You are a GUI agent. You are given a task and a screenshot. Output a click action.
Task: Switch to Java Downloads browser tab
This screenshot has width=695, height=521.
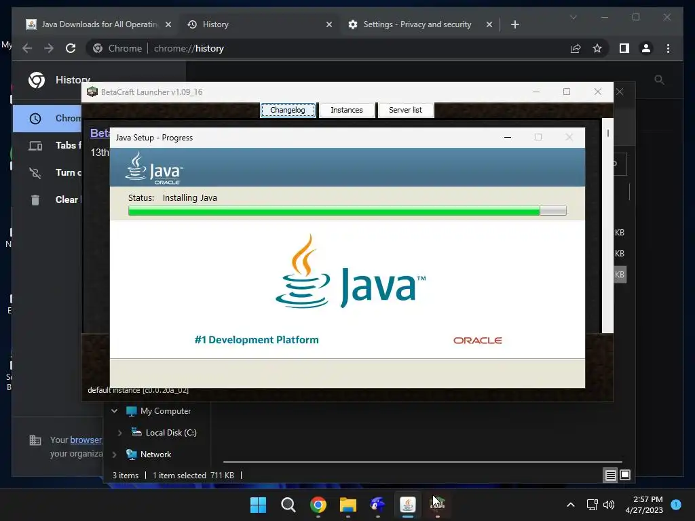click(x=98, y=24)
